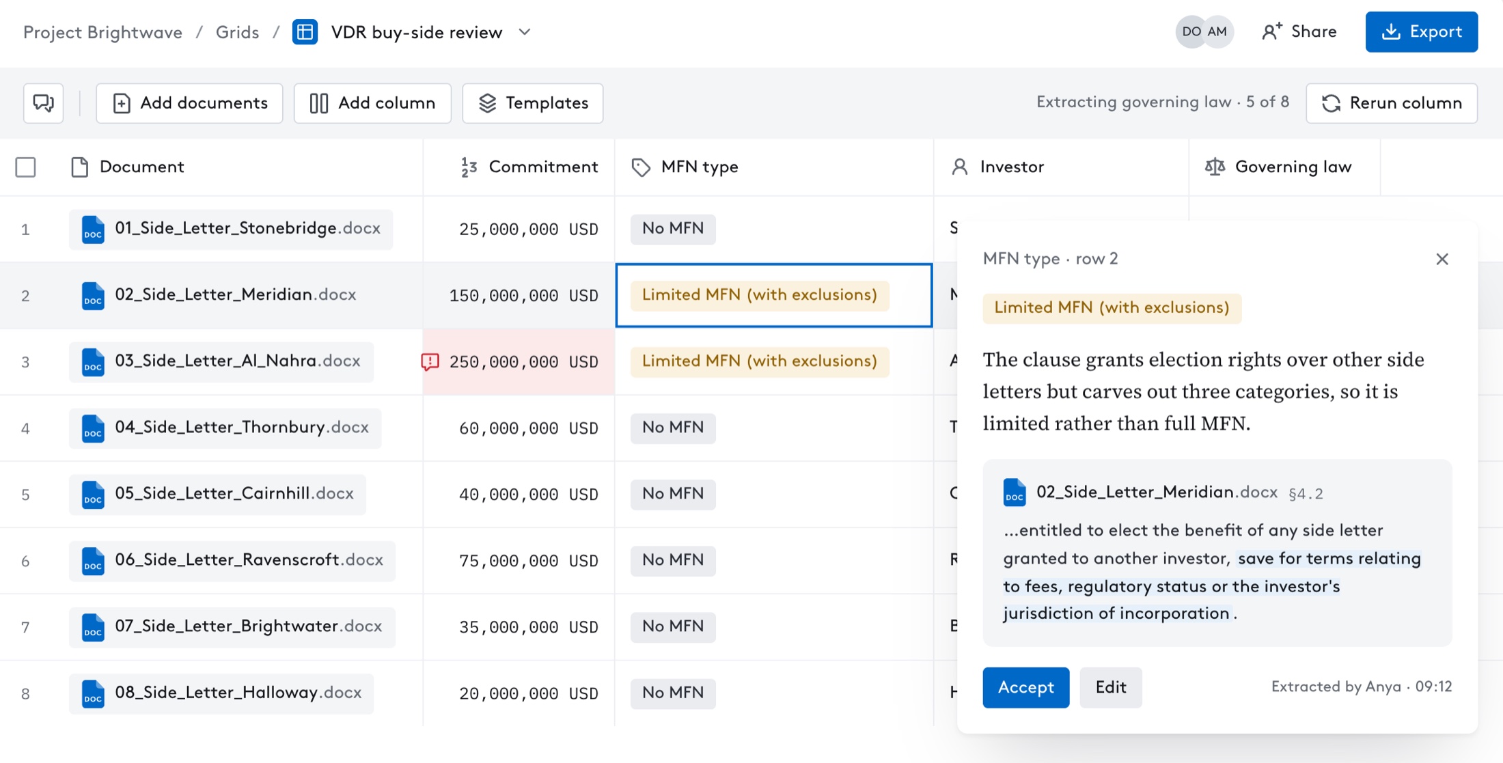This screenshot has height=763, width=1503.
Task: Click the doc icon in the Meridian citation
Action: 1015,493
